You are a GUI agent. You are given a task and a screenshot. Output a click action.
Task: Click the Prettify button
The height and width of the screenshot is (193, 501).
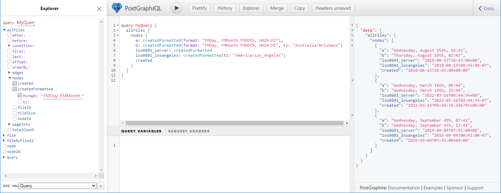(200, 8)
